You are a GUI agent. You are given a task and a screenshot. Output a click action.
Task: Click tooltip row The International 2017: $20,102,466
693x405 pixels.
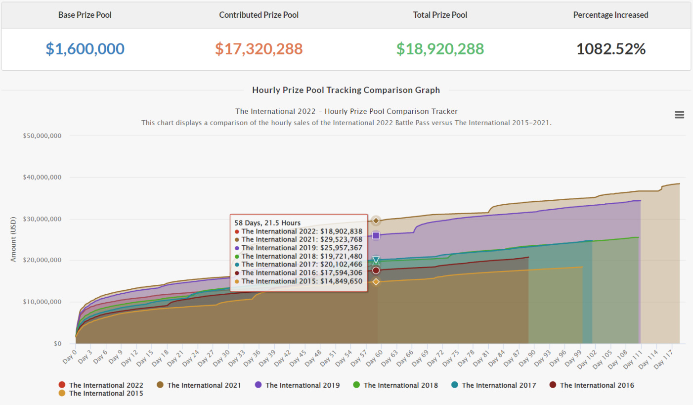point(299,265)
